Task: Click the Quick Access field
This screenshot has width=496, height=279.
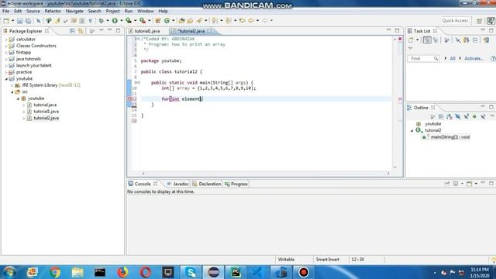Action: point(455,21)
